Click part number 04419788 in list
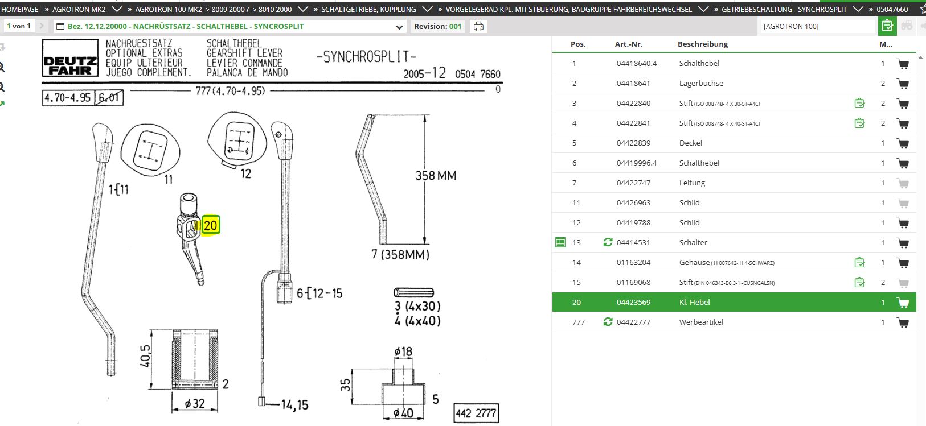 [633, 222]
